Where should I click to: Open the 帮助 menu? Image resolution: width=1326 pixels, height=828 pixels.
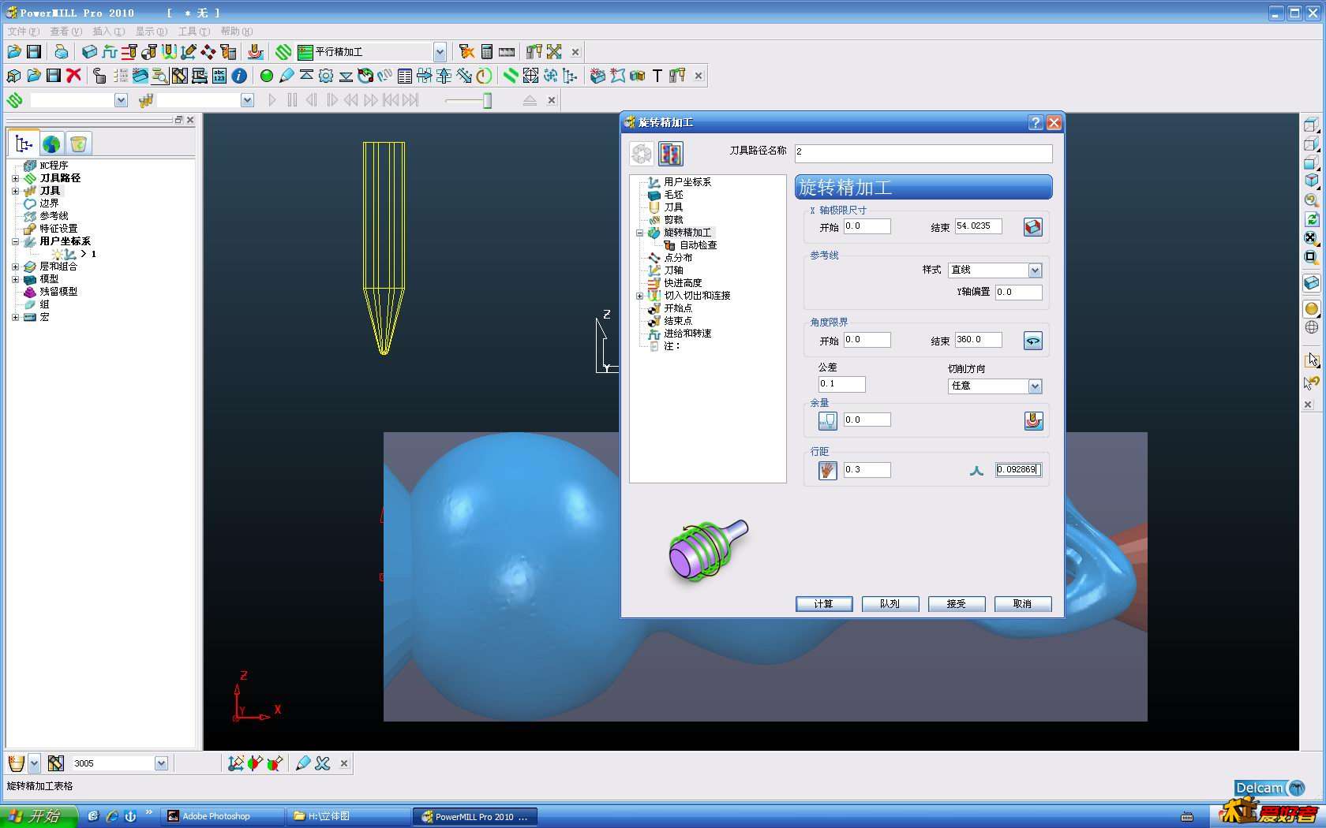[x=236, y=32]
